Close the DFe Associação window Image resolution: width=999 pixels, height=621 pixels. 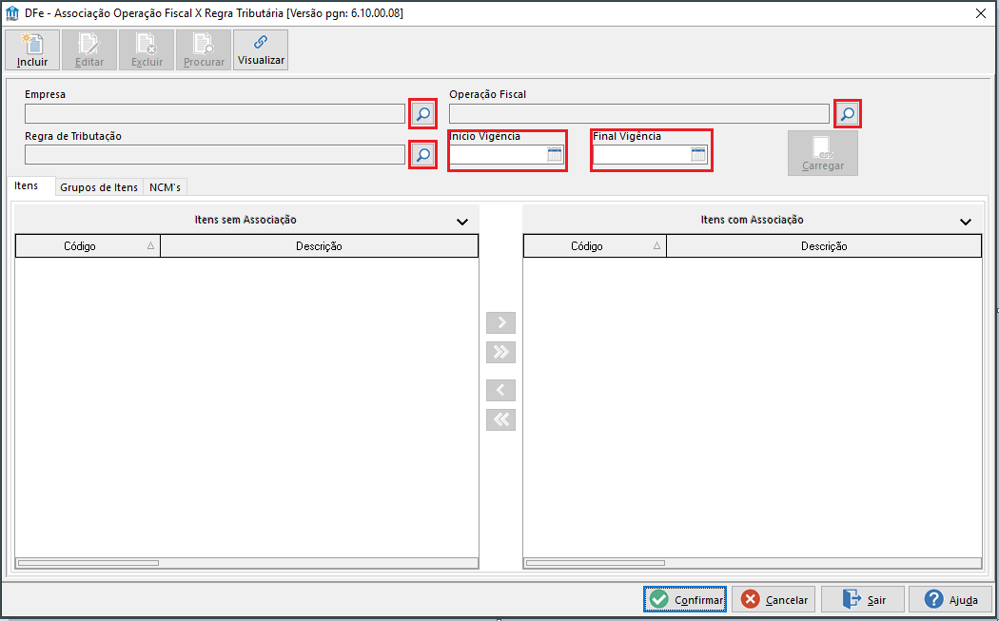[981, 13]
